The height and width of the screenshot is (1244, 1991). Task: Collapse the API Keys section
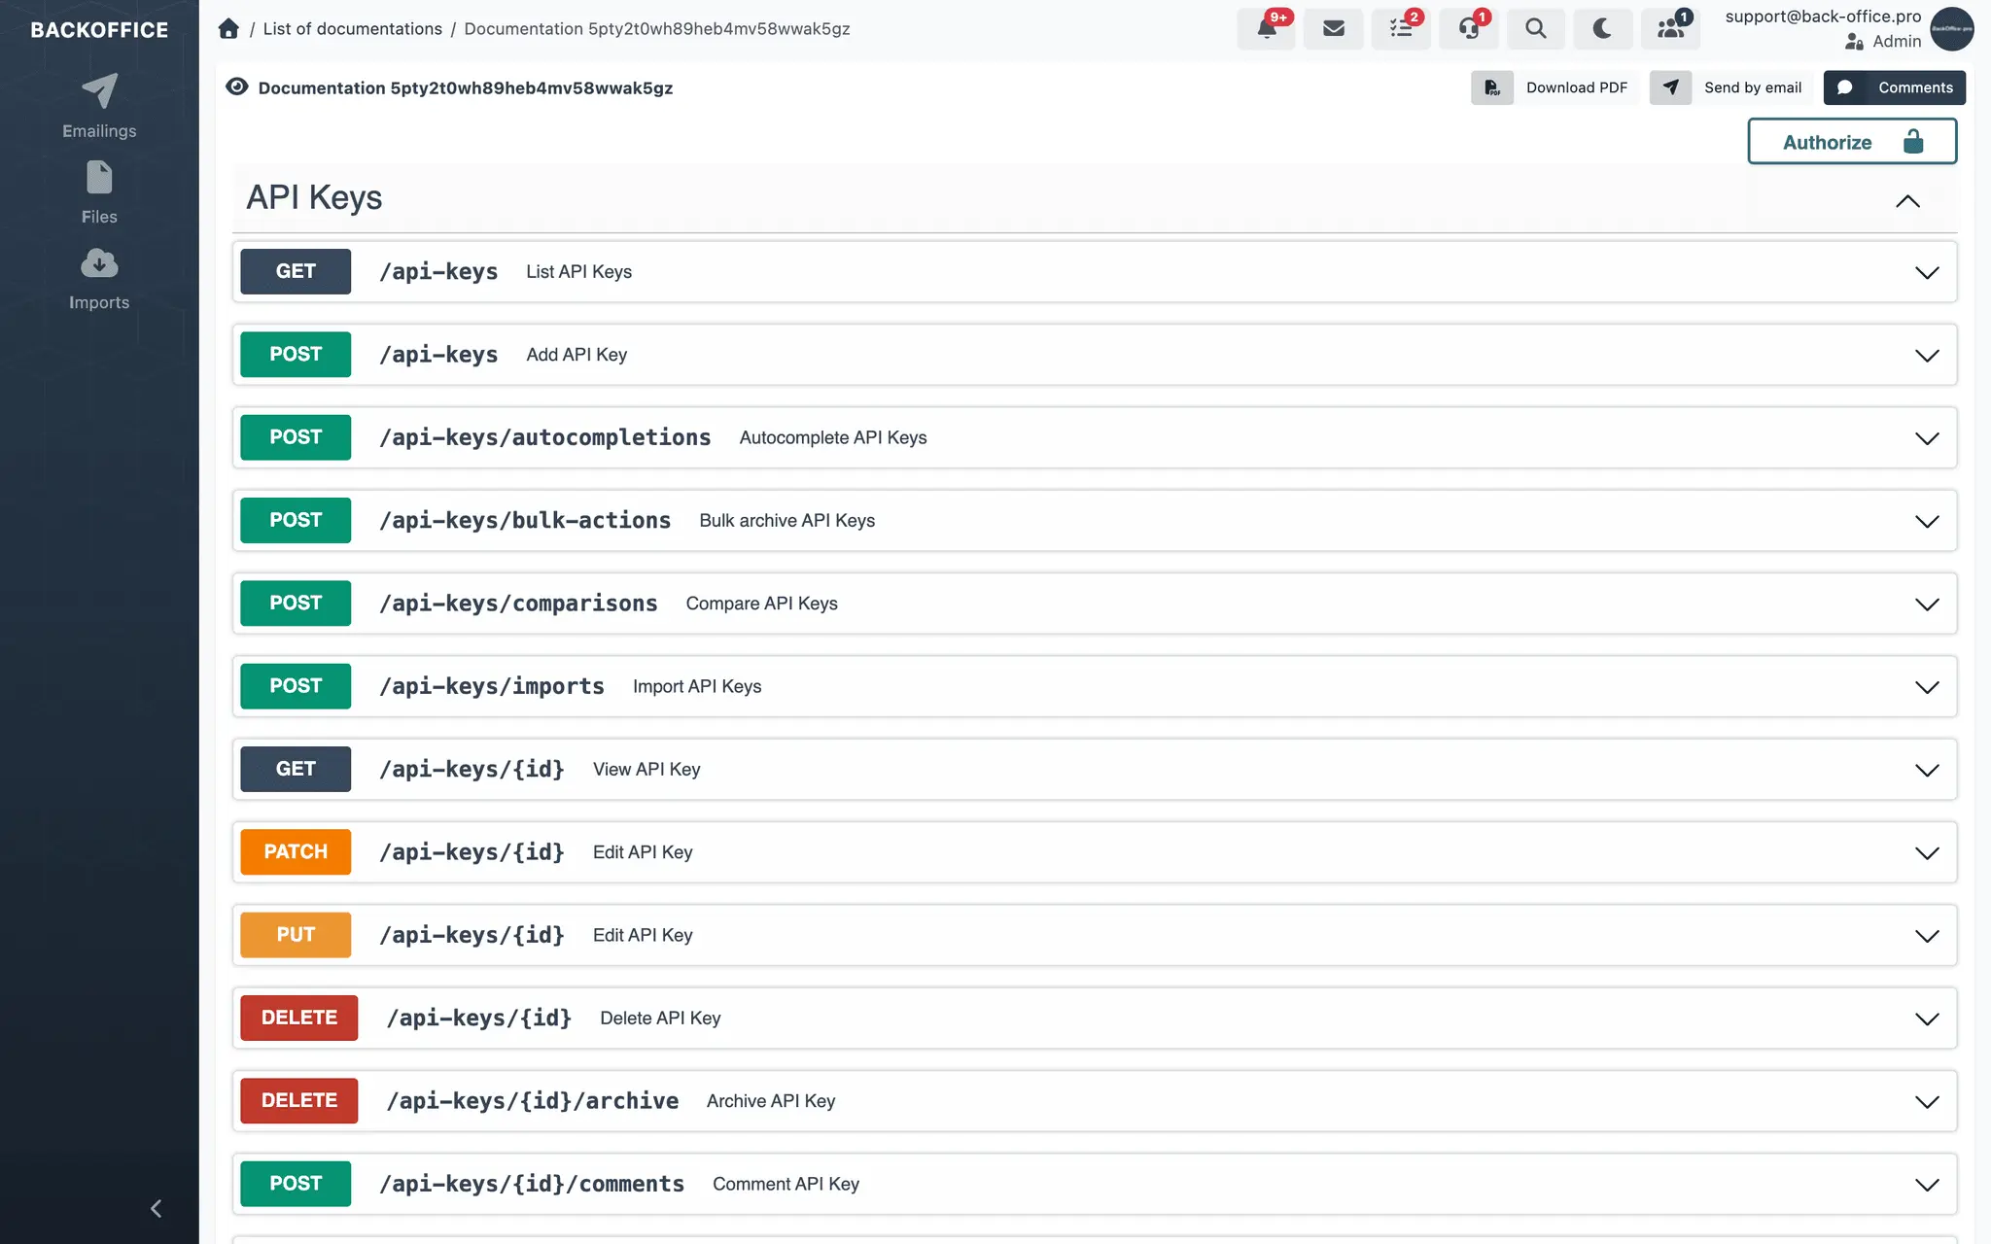(1907, 201)
